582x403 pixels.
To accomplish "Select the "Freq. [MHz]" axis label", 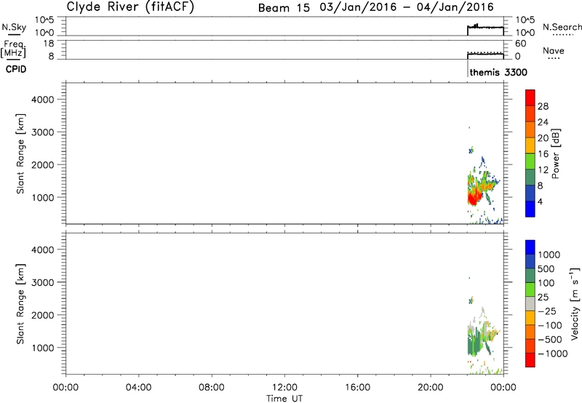I will click(x=13, y=49).
